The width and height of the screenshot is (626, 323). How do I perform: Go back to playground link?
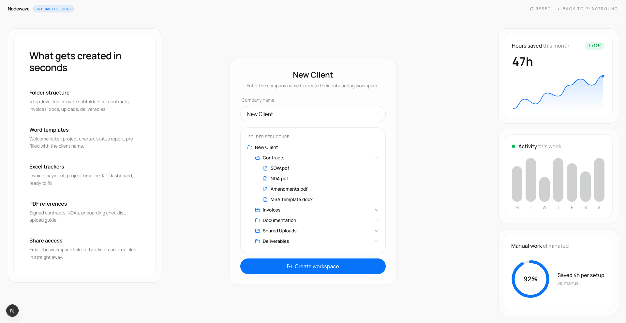(588, 9)
